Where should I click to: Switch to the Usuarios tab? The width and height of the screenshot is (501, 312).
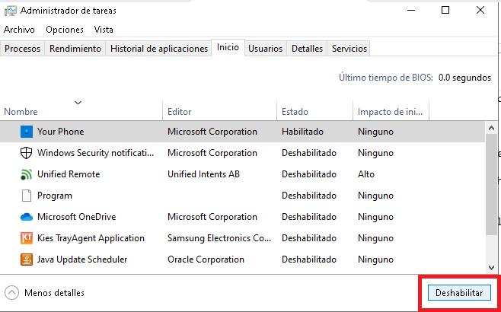click(266, 49)
